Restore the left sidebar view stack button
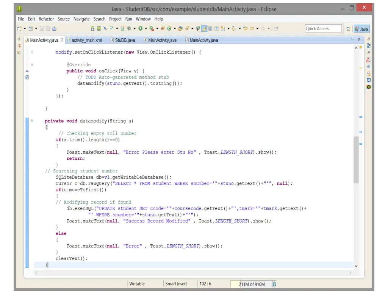 tap(19, 39)
